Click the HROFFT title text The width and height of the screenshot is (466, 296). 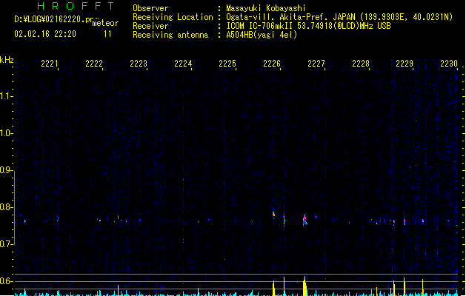click(x=76, y=6)
